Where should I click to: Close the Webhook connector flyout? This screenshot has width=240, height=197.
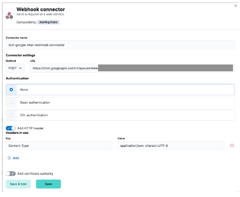(x=236, y=6)
